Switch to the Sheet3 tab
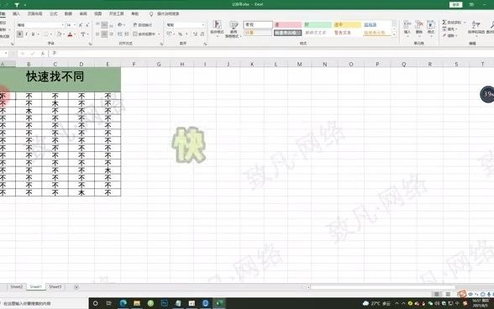 pos(55,286)
